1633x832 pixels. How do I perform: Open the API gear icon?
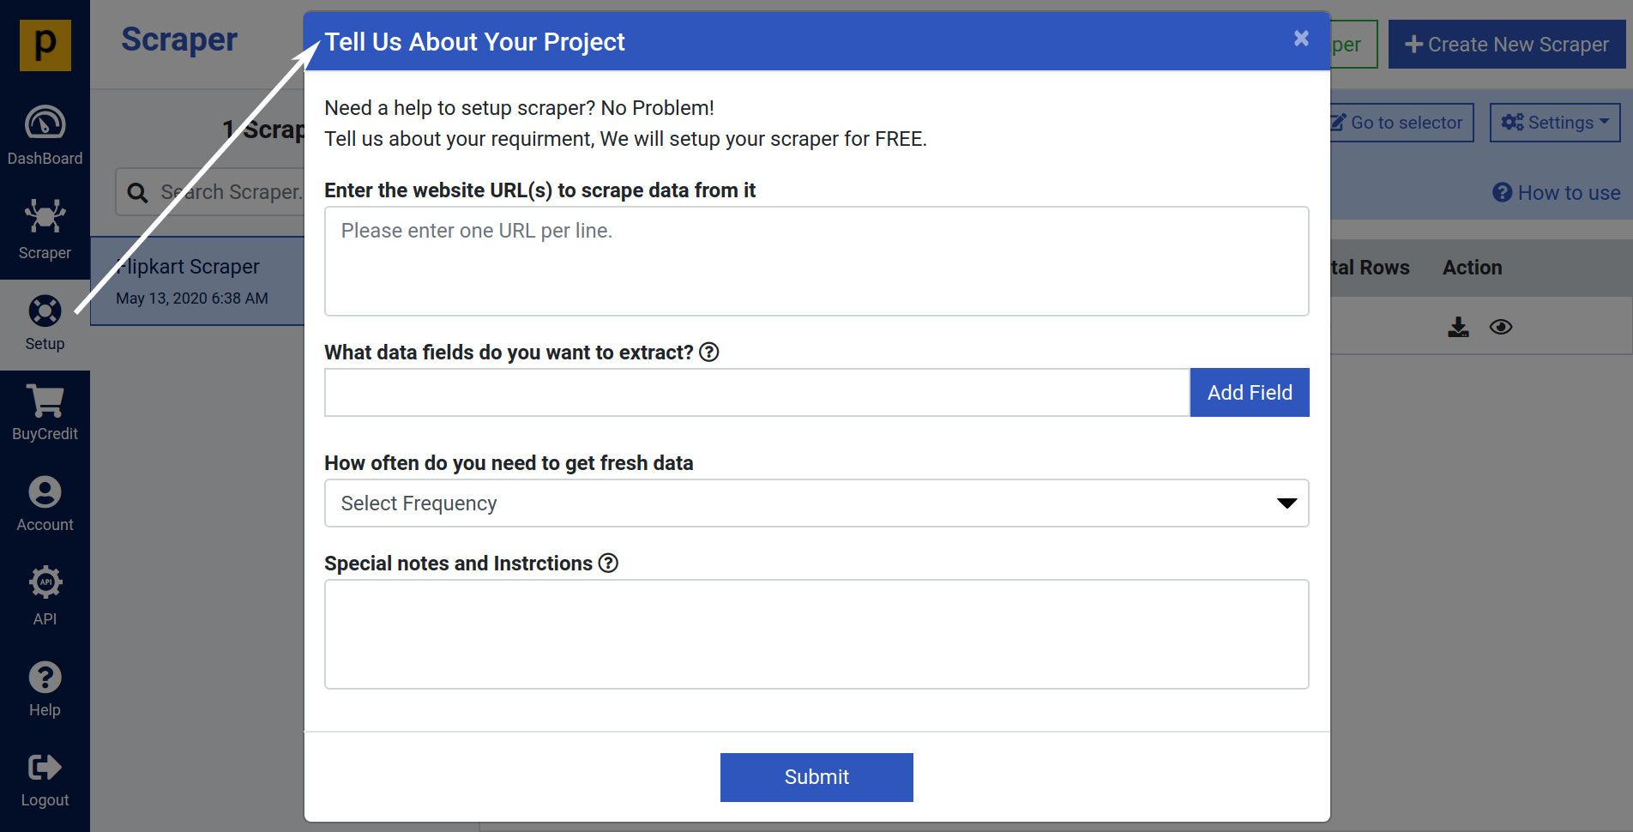tap(45, 582)
